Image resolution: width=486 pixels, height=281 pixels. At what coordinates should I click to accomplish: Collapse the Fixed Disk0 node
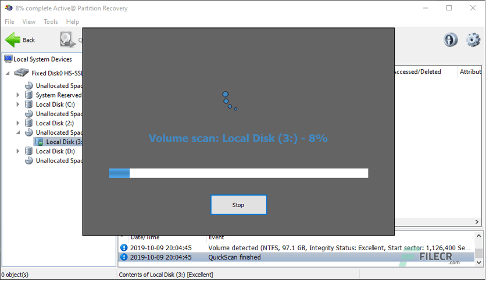(8, 73)
